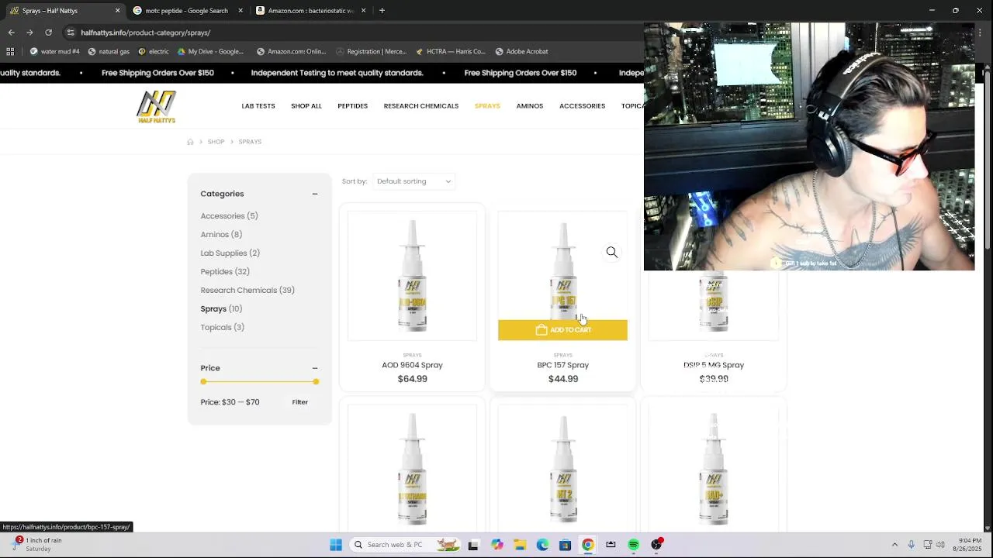Open the OBS taskbar icon
The image size is (993, 558).
tap(657, 545)
